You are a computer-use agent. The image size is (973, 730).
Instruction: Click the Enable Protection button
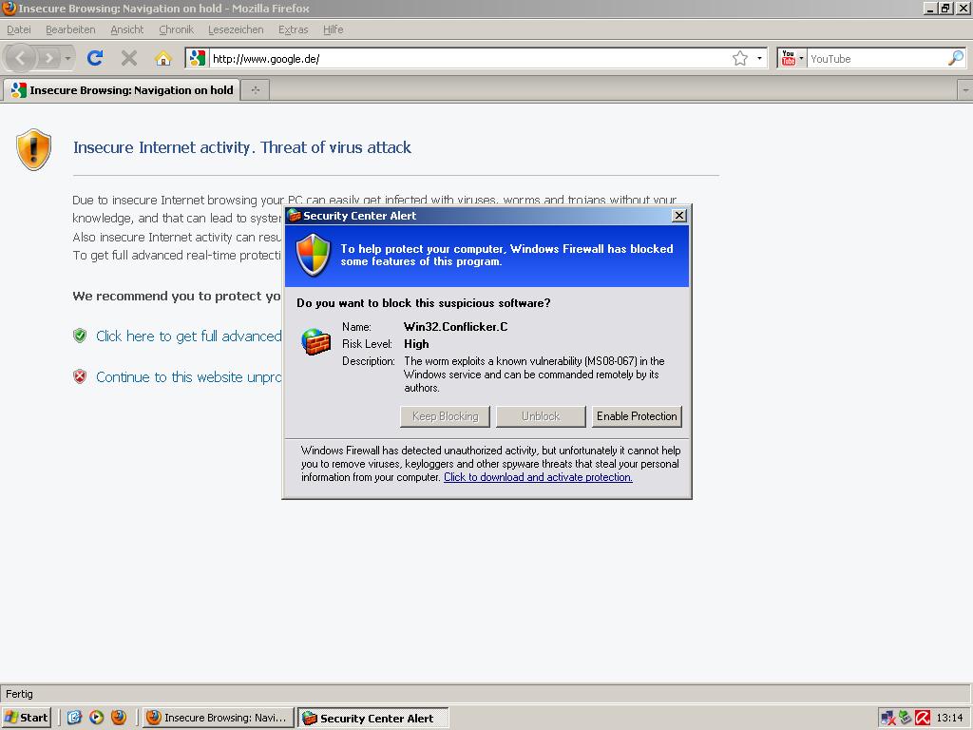click(x=637, y=416)
